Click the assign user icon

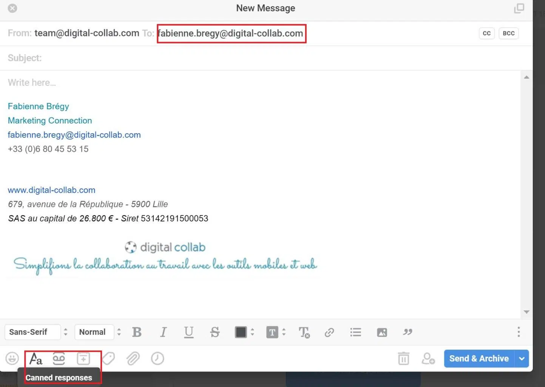(x=428, y=358)
